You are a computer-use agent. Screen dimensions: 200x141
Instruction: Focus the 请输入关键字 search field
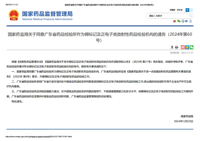click(x=166, y=16)
